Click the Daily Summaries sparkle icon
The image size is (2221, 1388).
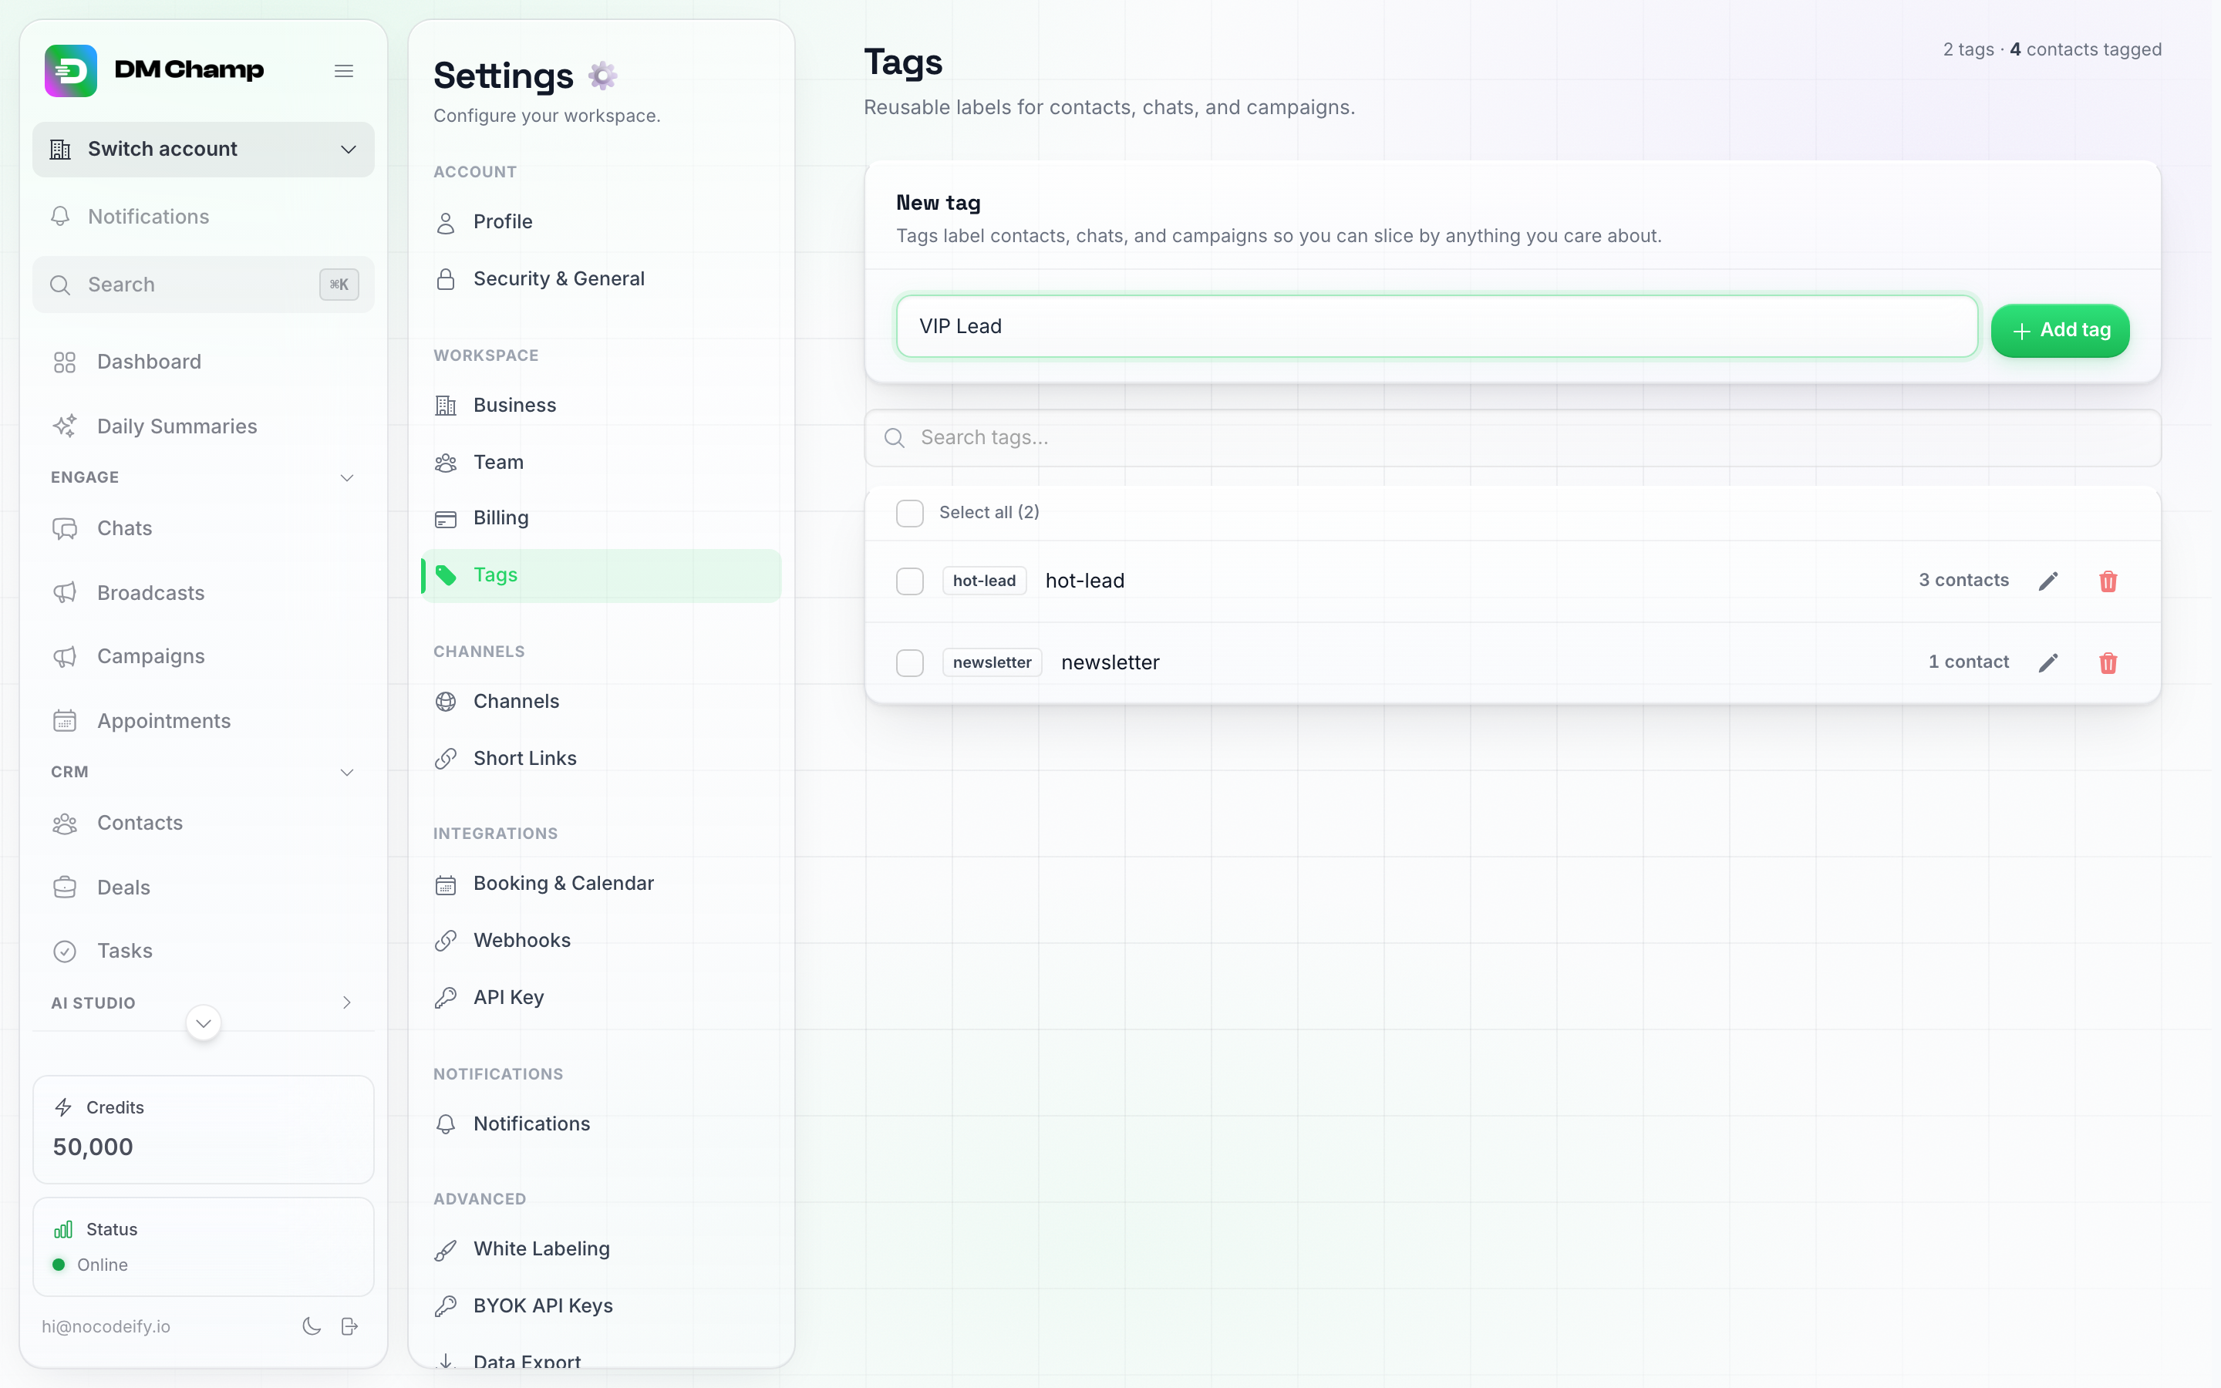coord(64,426)
